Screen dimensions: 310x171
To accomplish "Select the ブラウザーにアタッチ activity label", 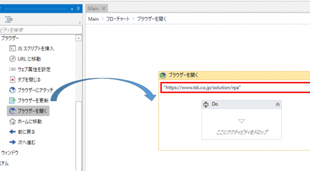I will (x=35, y=90).
